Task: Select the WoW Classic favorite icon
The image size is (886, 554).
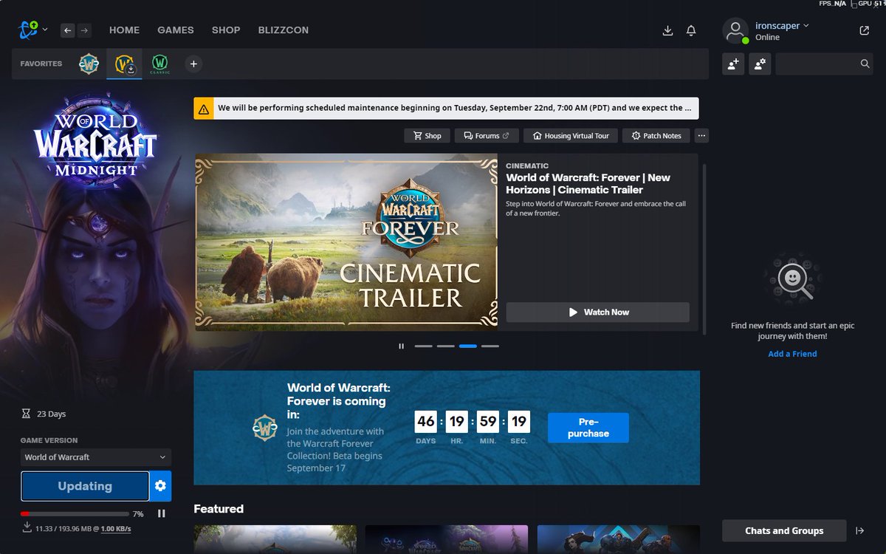Action: pos(159,64)
